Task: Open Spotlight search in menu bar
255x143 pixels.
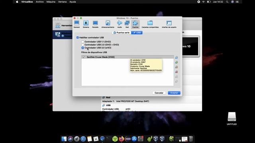Action: coord(227,2)
